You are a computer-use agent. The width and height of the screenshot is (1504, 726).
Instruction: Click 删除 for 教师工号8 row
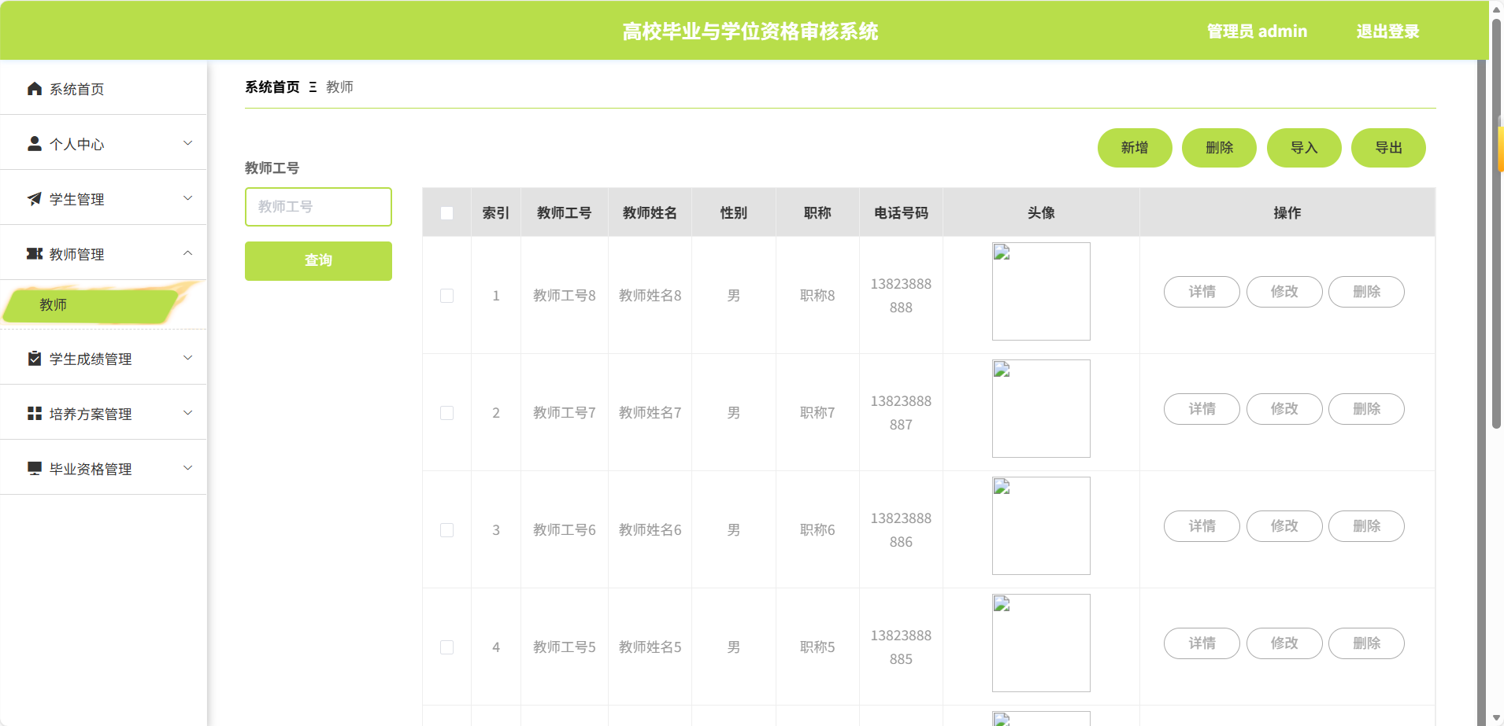click(x=1366, y=292)
